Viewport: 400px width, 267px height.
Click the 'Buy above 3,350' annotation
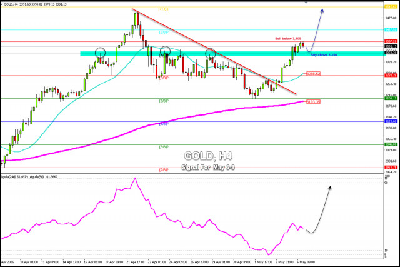[324, 55]
